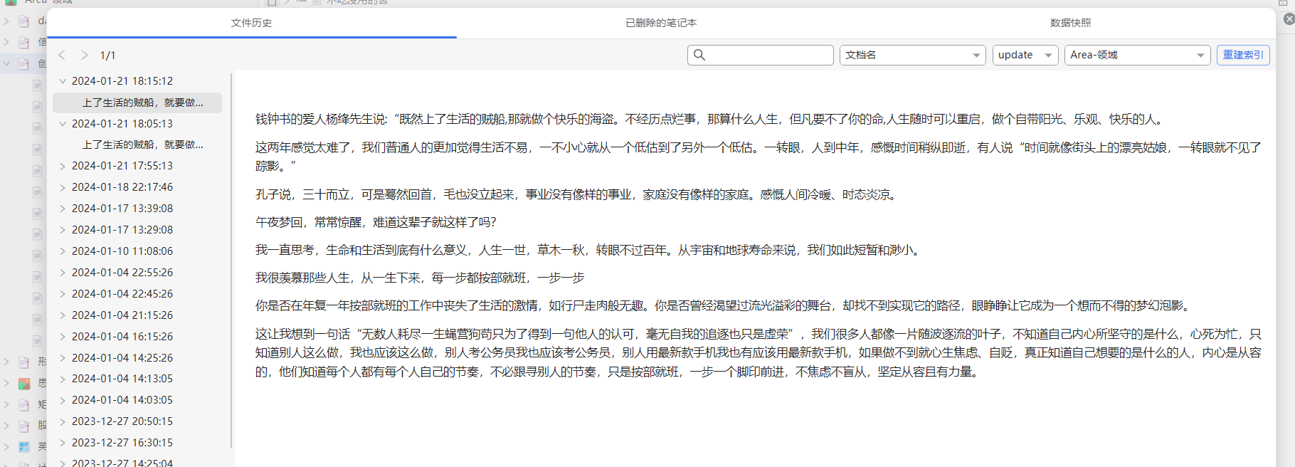Select history timestamp 2023-12-27 20:50:15
This screenshot has height=467, width=1295.
click(122, 421)
